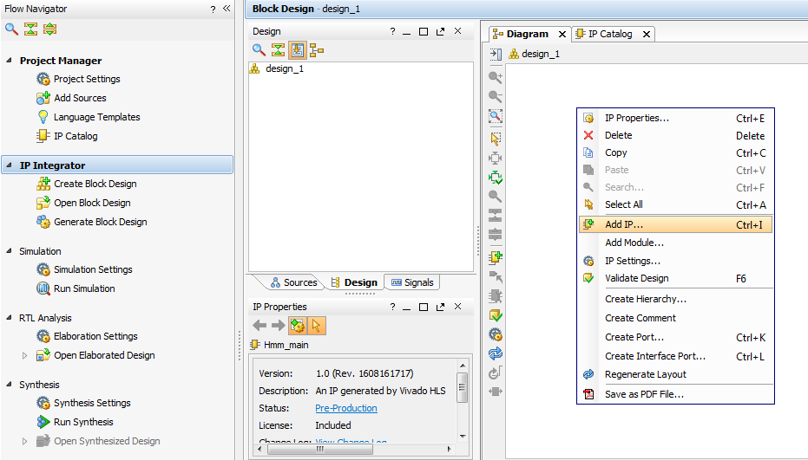Viewport: 808px width, 460px height.
Task: Click the Diagram zoom out icon
Action: pos(496,96)
